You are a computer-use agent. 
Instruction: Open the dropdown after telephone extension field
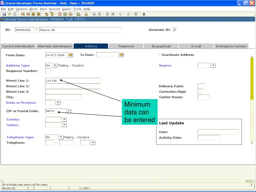93,143
